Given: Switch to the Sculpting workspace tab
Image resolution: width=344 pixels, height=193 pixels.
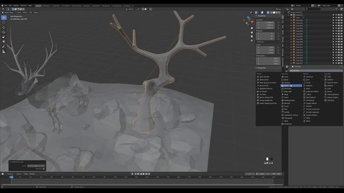Looking at the screenshot, I should click(x=56, y=6).
